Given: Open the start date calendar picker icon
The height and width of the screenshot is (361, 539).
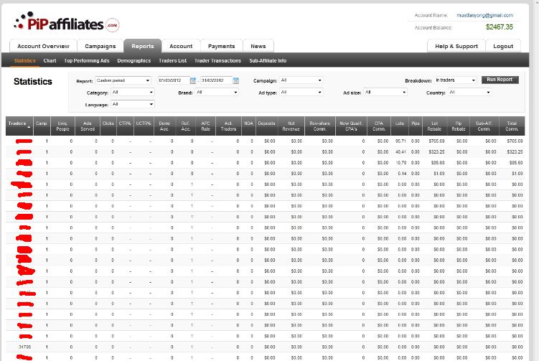Looking at the screenshot, I should tap(192, 80).
